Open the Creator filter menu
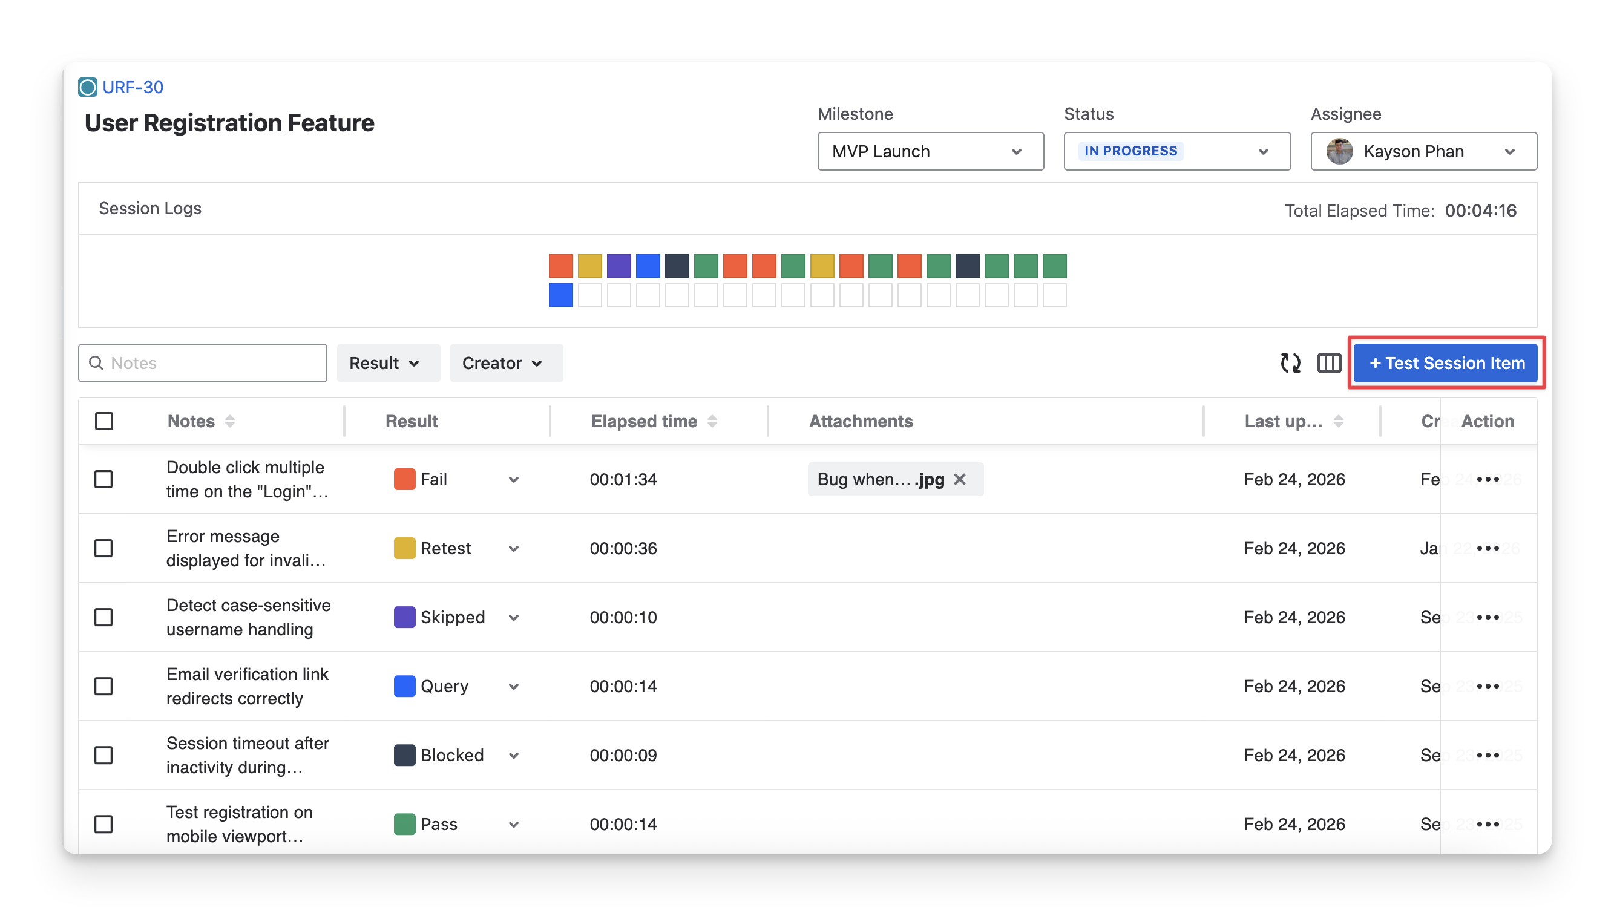The image size is (1614, 916). 506,363
